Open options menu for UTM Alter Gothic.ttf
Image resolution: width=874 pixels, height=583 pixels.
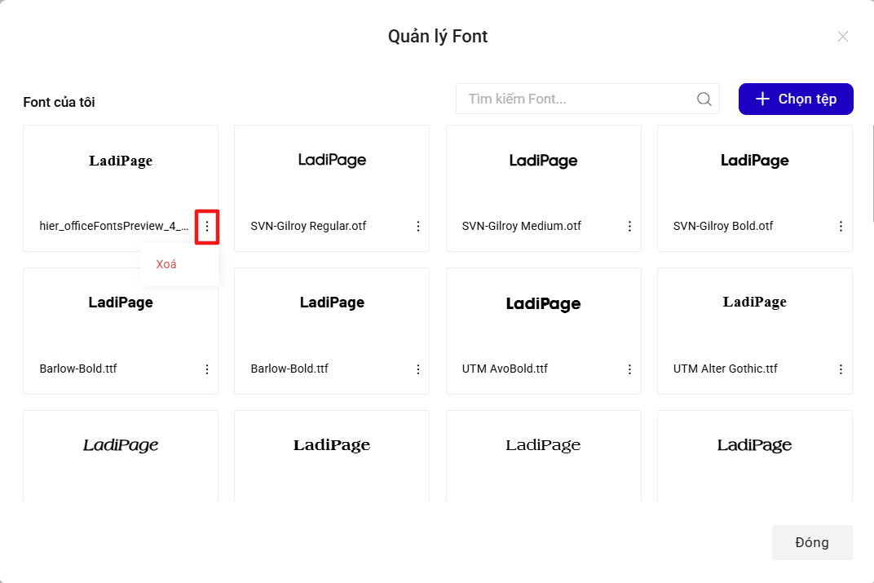pos(841,369)
